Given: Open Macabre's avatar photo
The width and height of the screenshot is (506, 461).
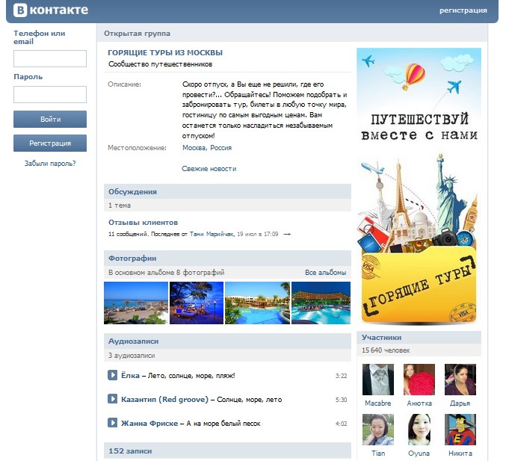Looking at the screenshot, I should coord(378,380).
